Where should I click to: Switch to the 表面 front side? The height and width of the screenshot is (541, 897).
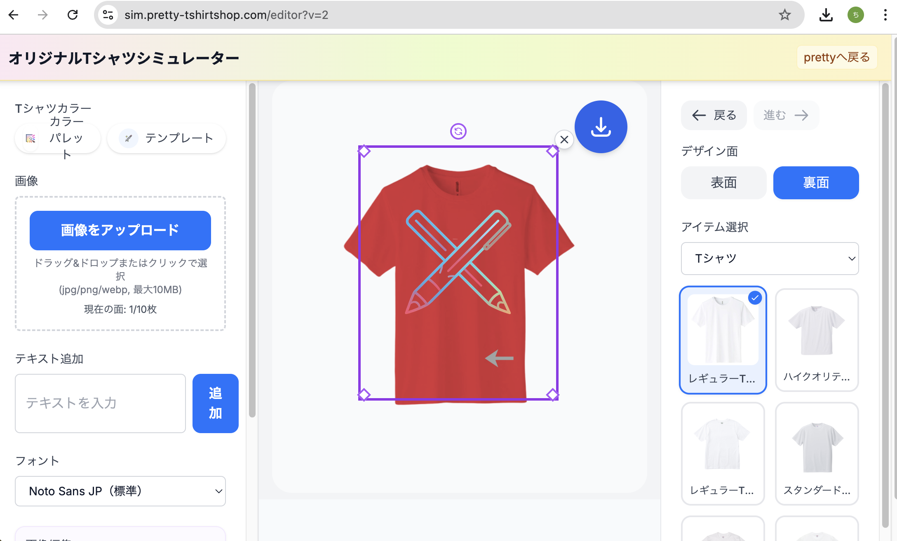click(723, 183)
